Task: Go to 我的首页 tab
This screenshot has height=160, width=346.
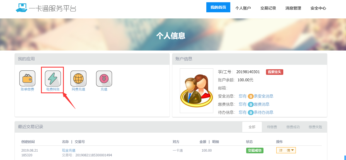Action: point(218,7)
